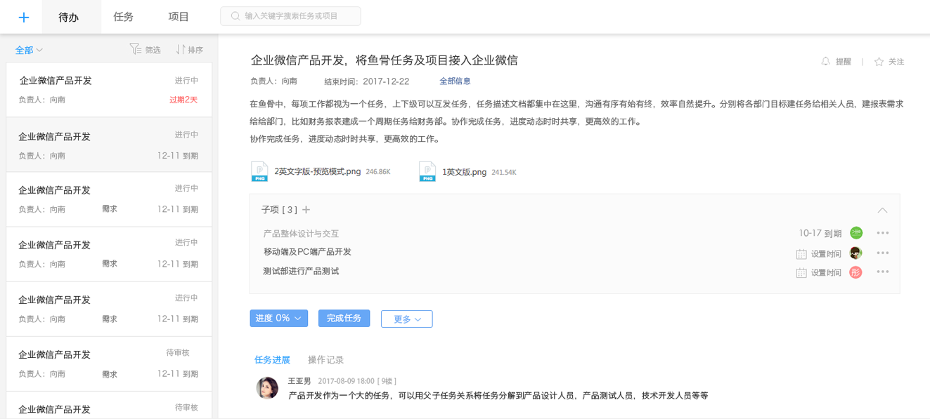
Task: Open the first task card labeled 待审核
Action: coord(109,364)
